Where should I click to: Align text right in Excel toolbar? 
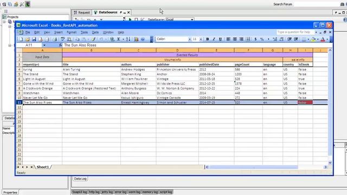point(241,39)
